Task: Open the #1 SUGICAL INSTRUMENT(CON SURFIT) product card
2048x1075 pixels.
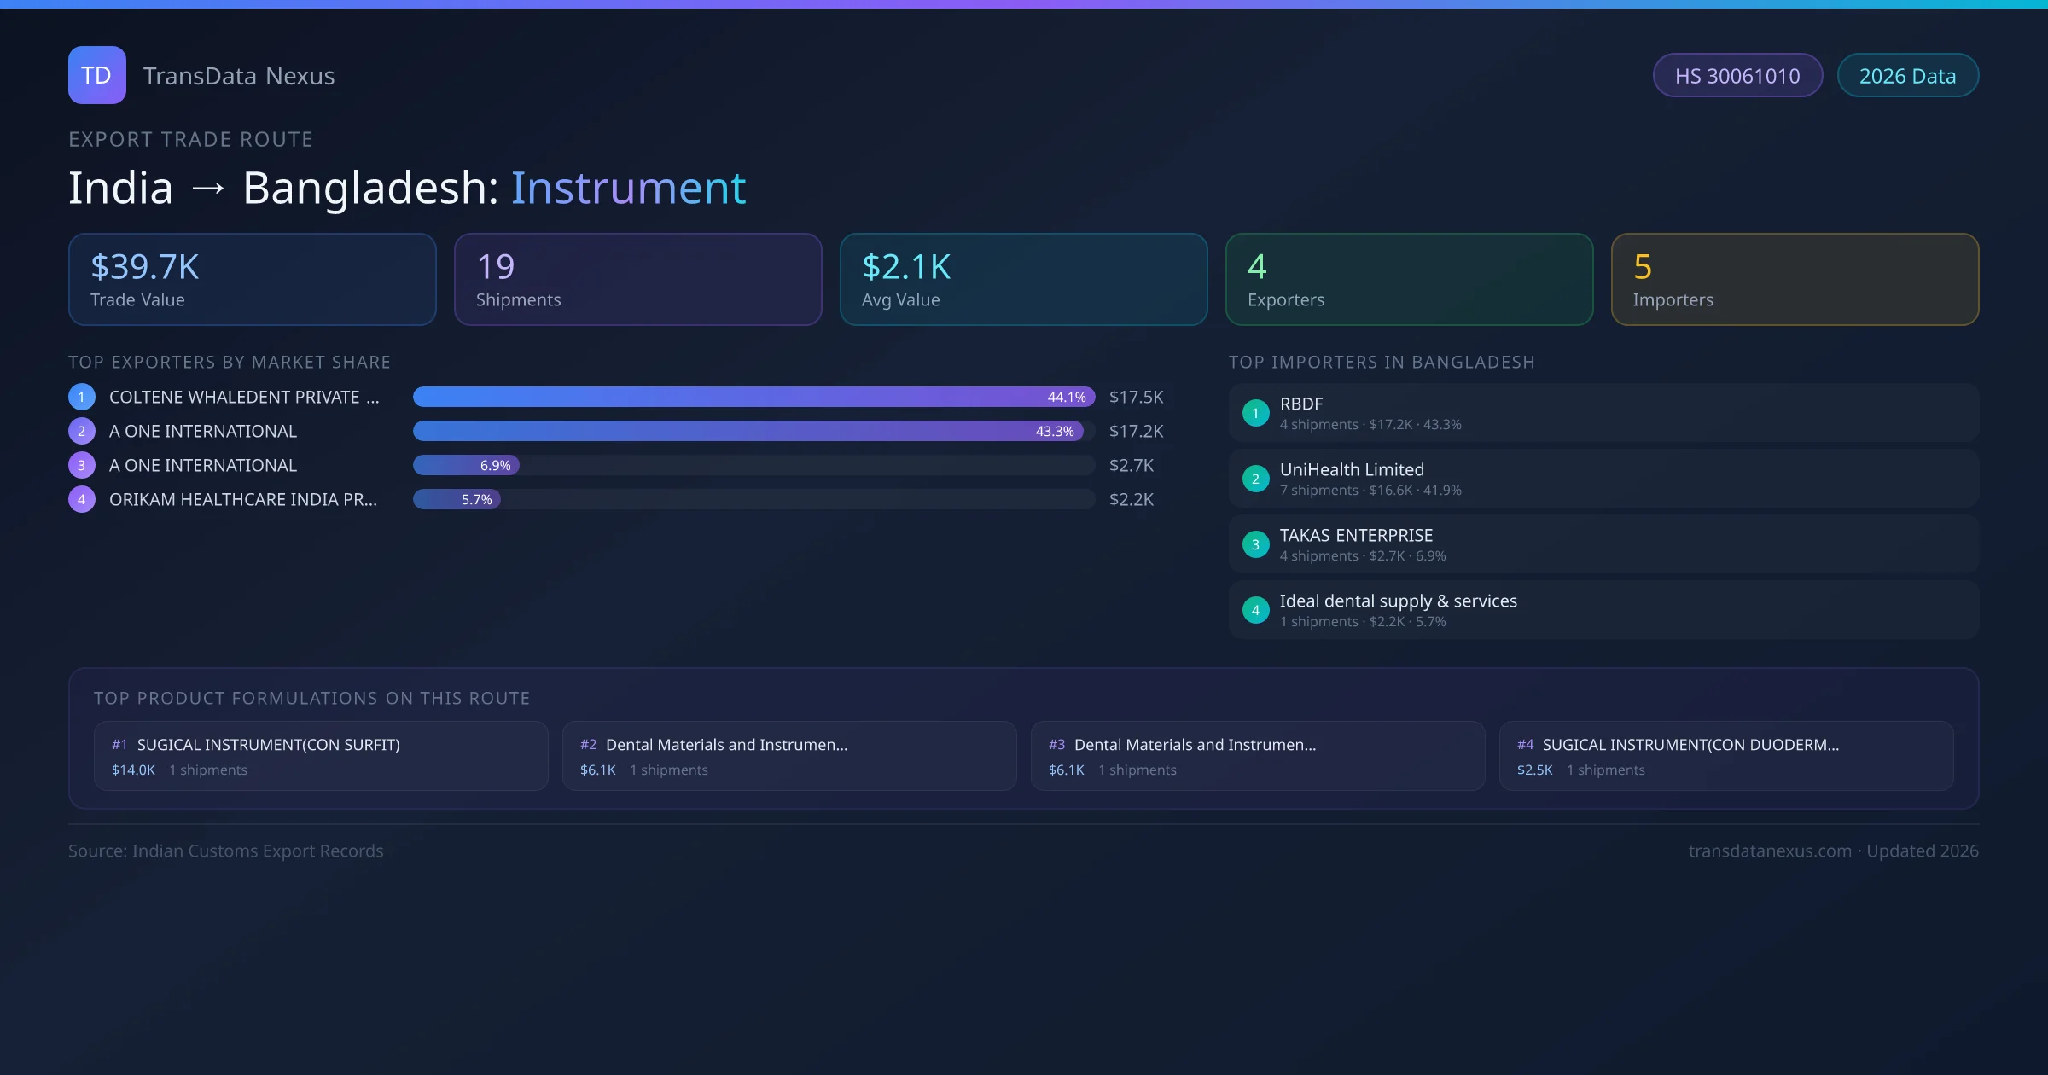Action: point(321,756)
